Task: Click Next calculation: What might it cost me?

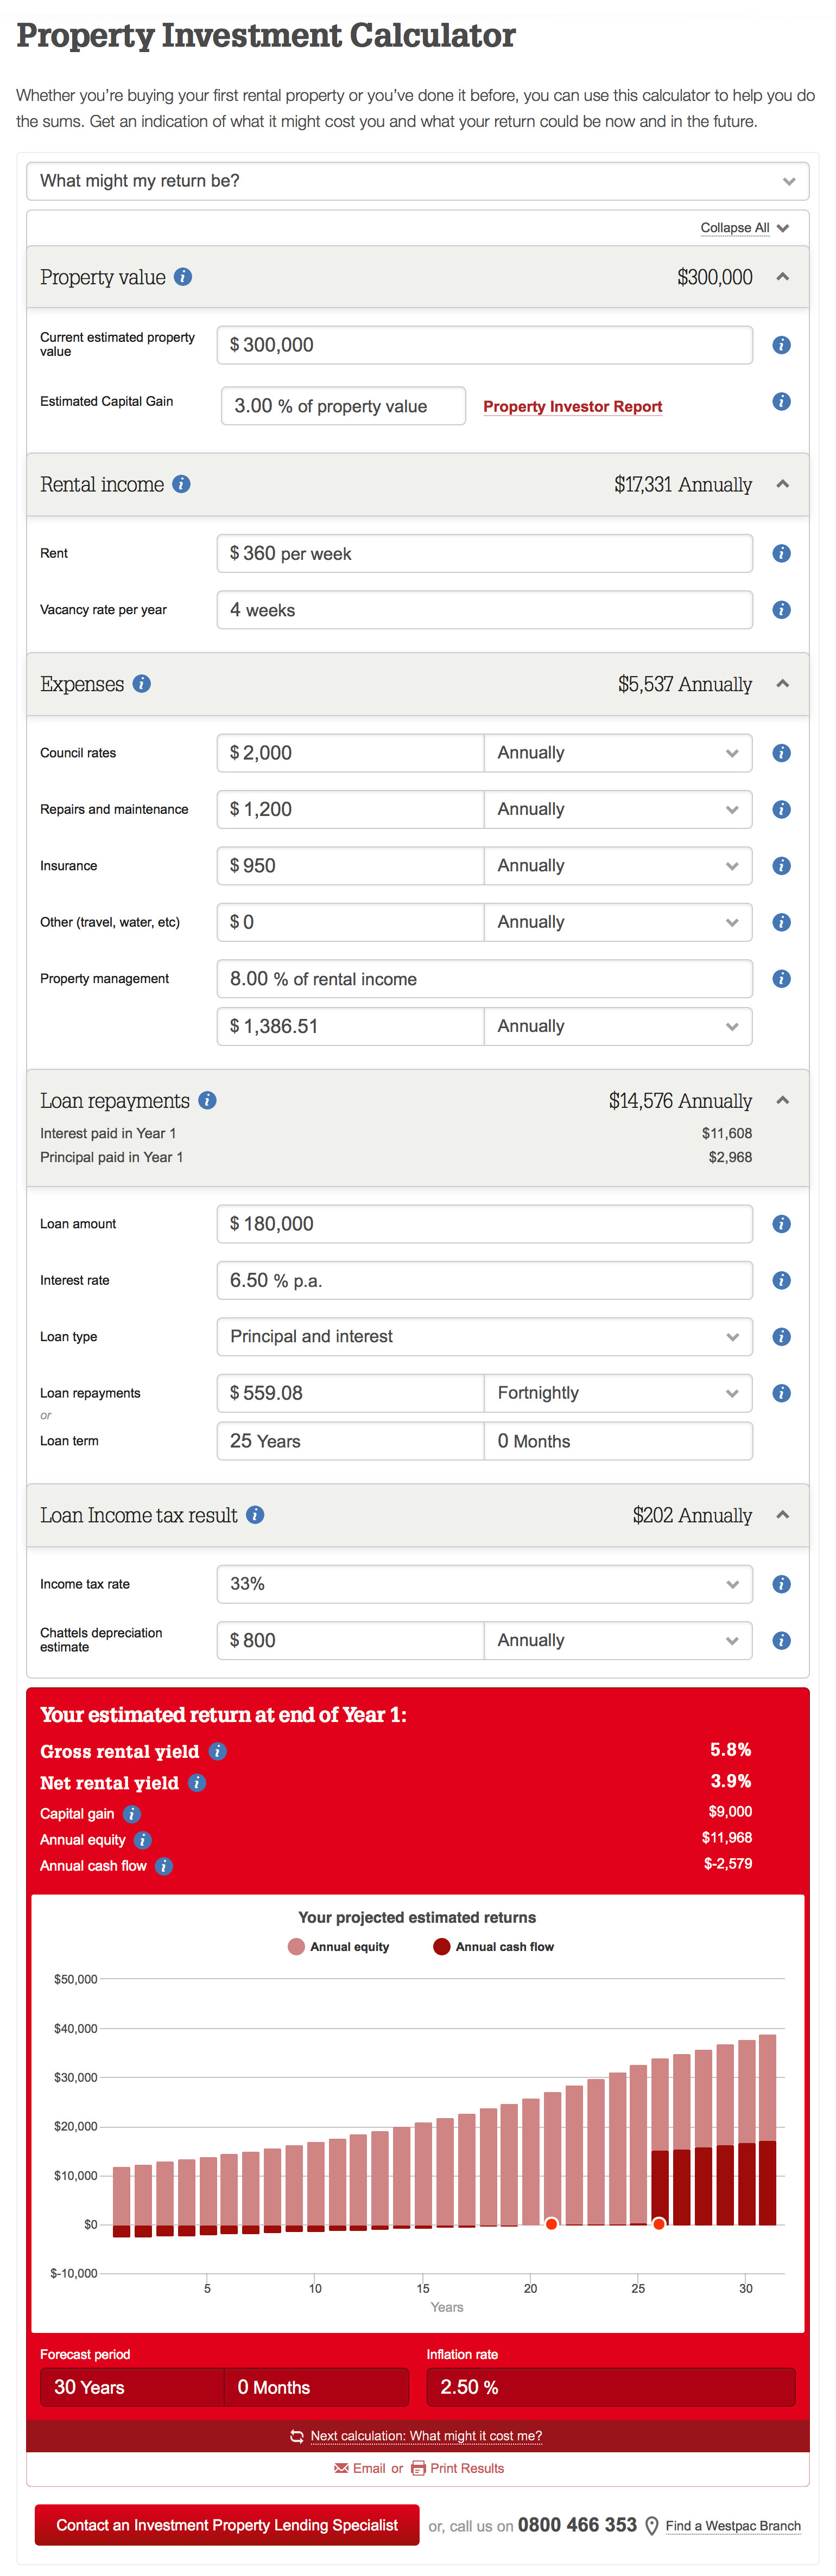Action: pyautogui.click(x=426, y=2436)
